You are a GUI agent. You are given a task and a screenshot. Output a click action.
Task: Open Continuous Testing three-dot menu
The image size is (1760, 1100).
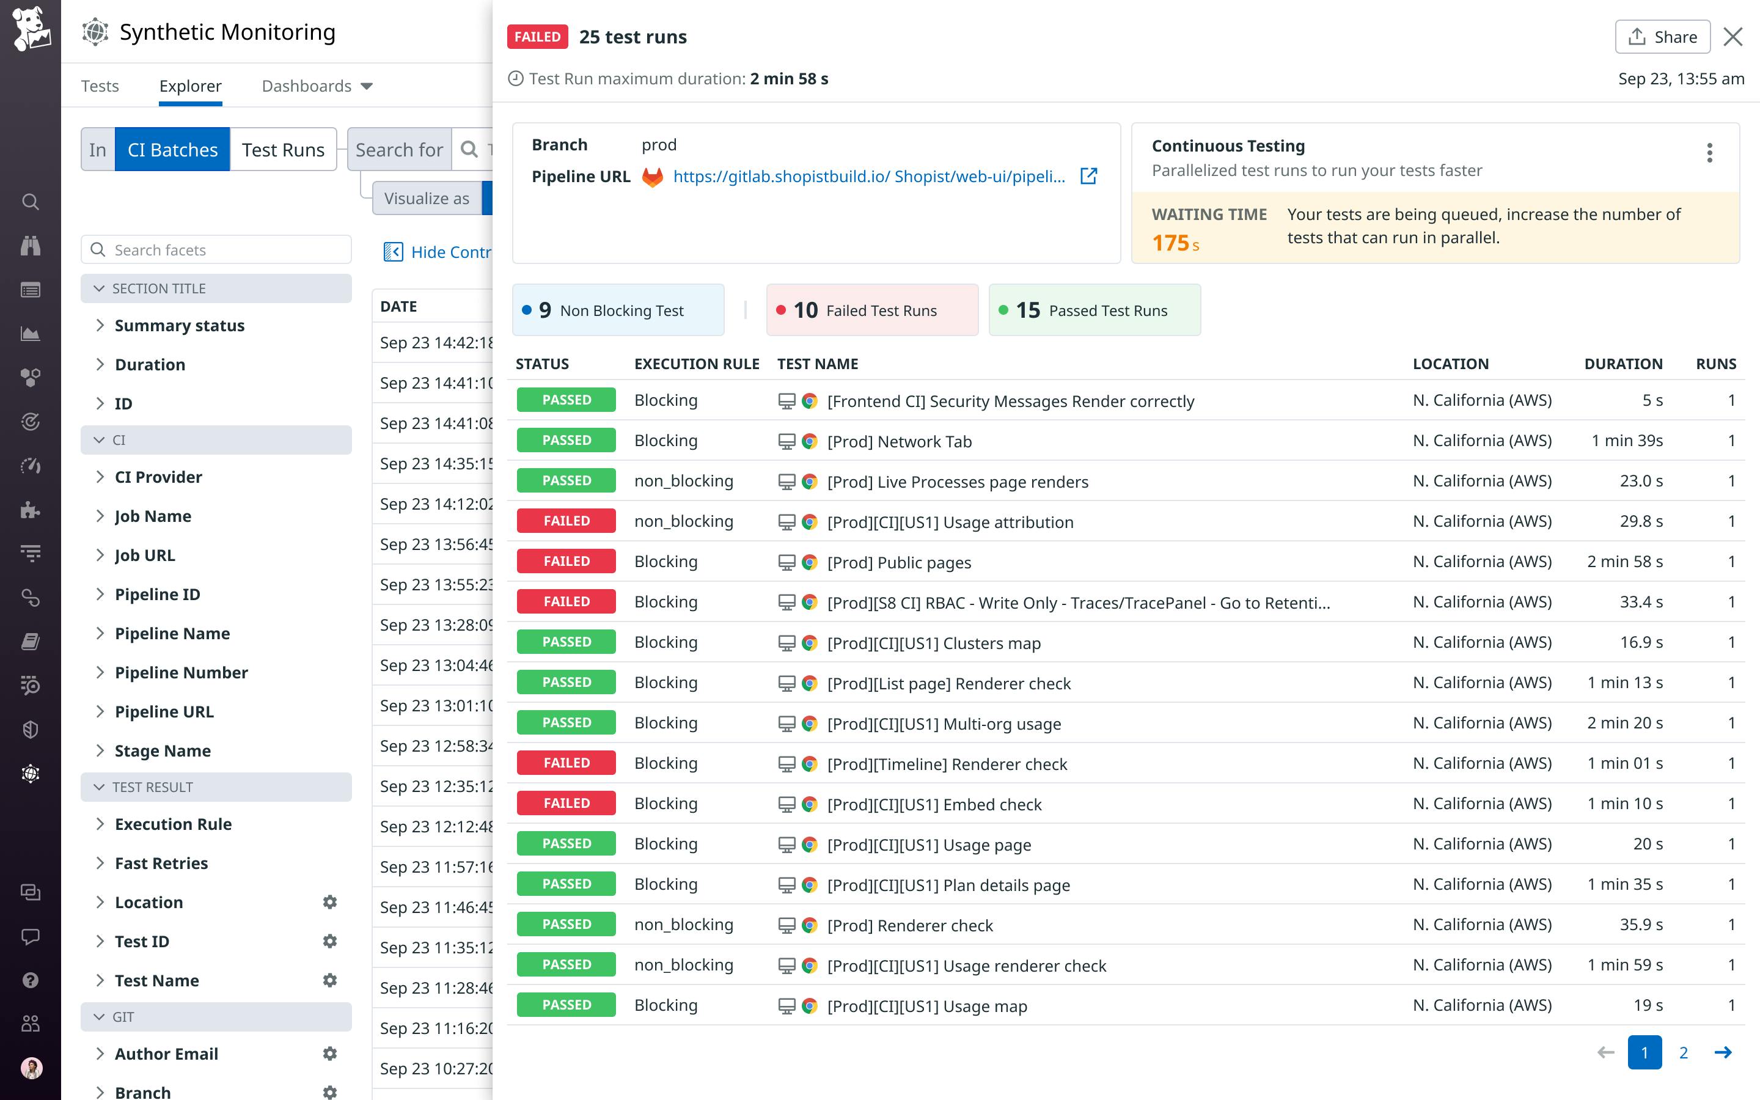pyautogui.click(x=1709, y=153)
